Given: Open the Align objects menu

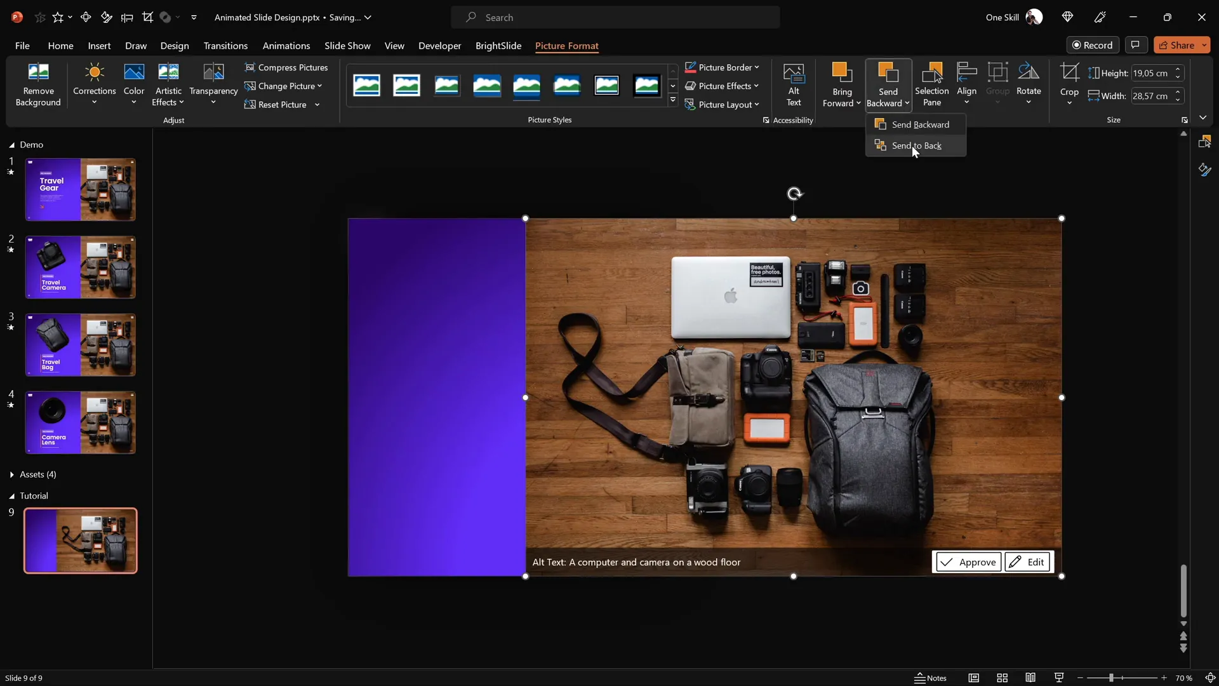Looking at the screenshot, I should 966,84.
